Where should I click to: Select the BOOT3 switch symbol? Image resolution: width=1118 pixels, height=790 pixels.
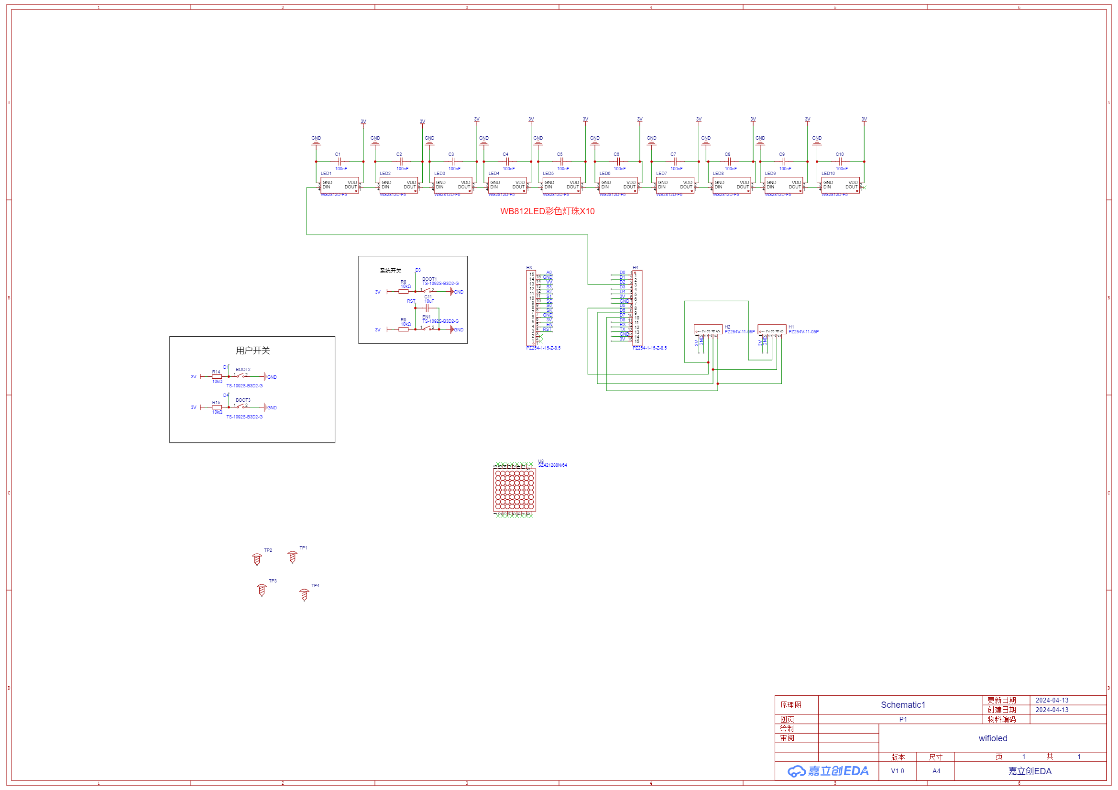(x=241, y=406)
